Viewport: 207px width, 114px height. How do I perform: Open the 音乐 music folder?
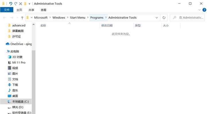click(x=15, y=90)
